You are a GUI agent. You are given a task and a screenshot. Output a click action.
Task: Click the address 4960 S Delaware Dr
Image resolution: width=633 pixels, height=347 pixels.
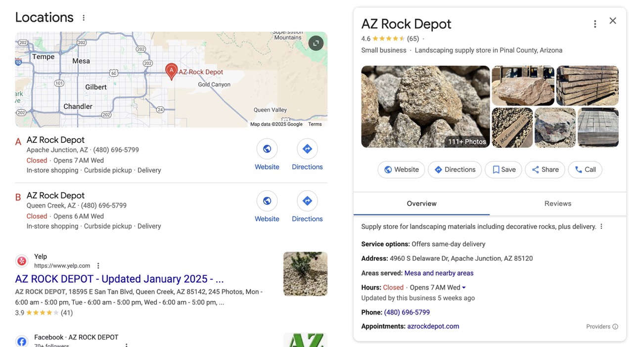[x=461, y=259]
